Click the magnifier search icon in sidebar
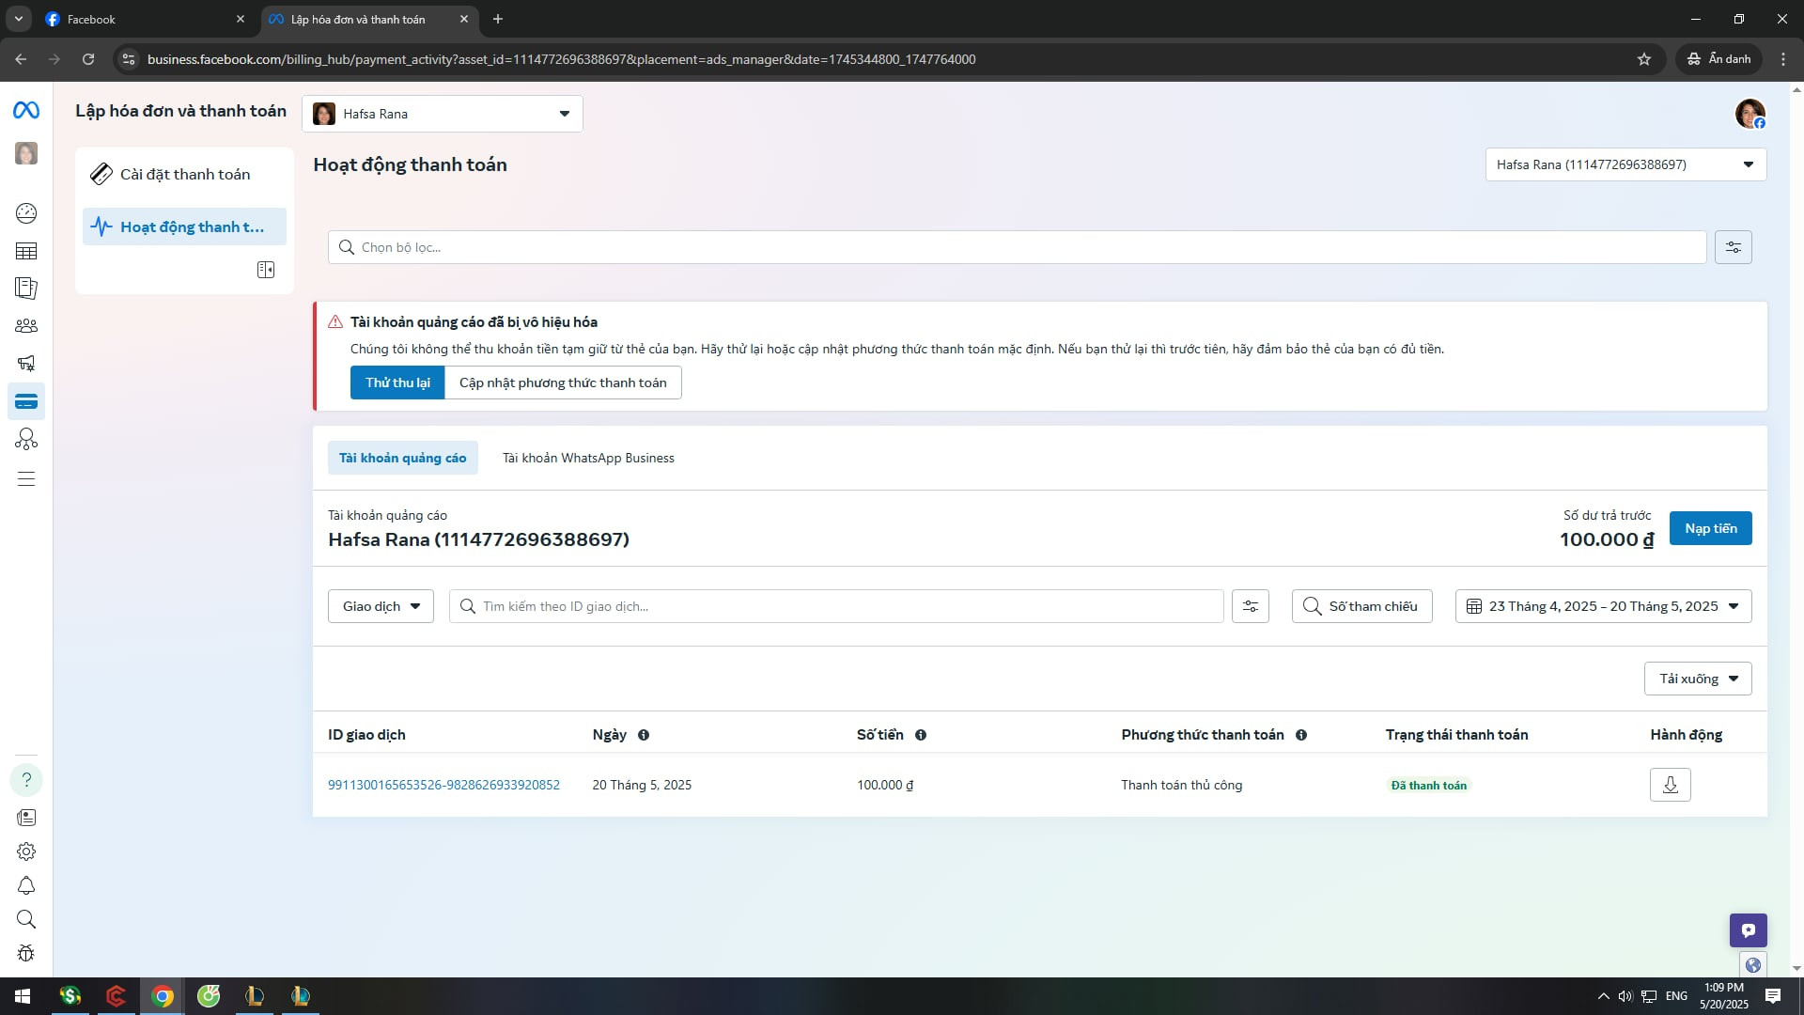1804x1015 pixels. pyautogui.click(x=26, y=919)
